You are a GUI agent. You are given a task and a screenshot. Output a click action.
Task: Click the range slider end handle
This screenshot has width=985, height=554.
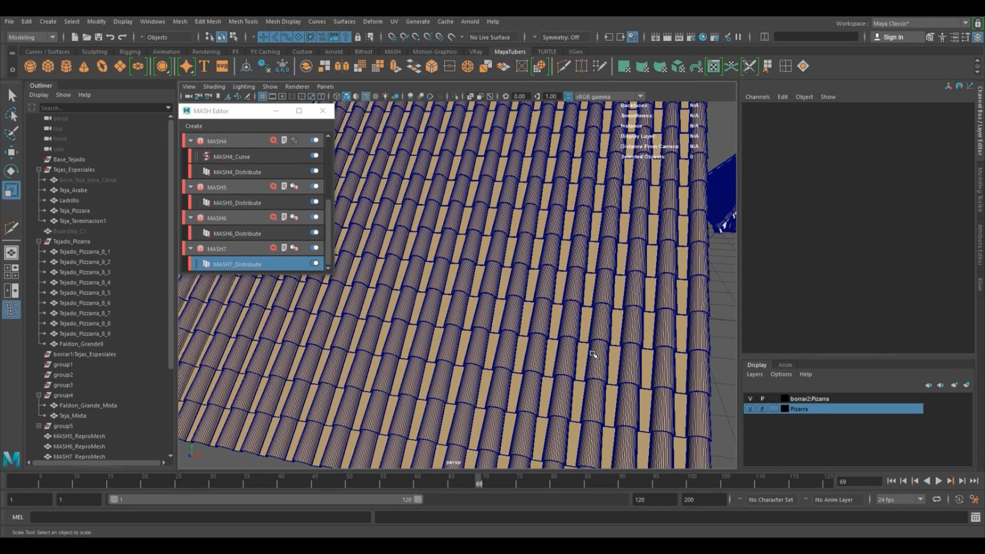(x=418, y=499)
